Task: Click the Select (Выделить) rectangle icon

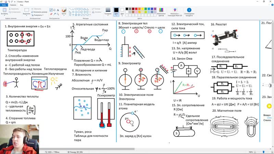Action: coord(27,10)
